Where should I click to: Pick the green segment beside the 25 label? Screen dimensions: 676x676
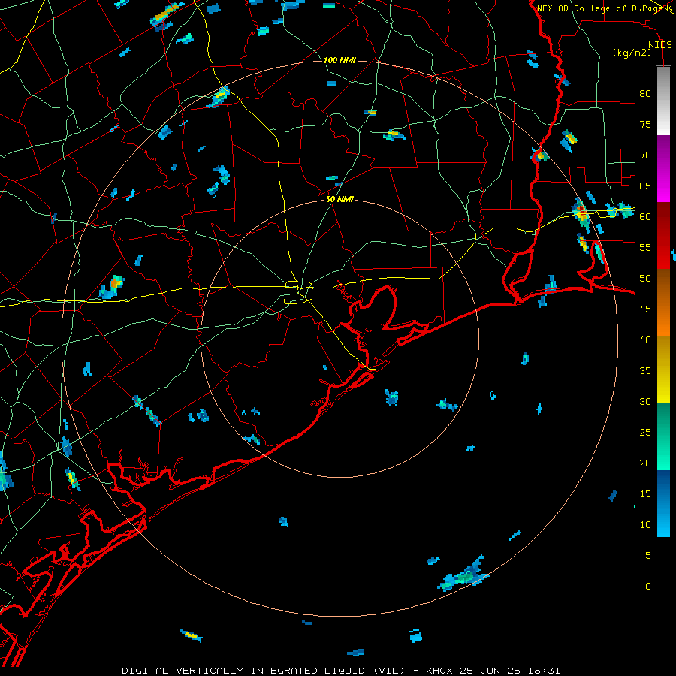pyautogui.click(x=663, y=436)
